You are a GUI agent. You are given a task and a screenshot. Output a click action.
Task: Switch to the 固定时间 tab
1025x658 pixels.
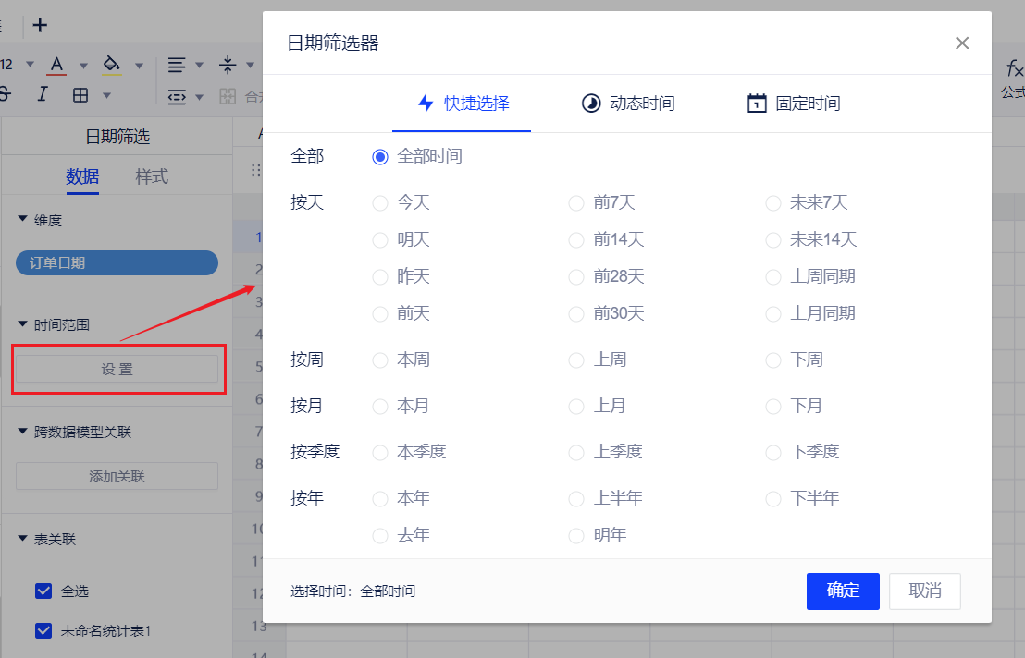pos(794,104)
